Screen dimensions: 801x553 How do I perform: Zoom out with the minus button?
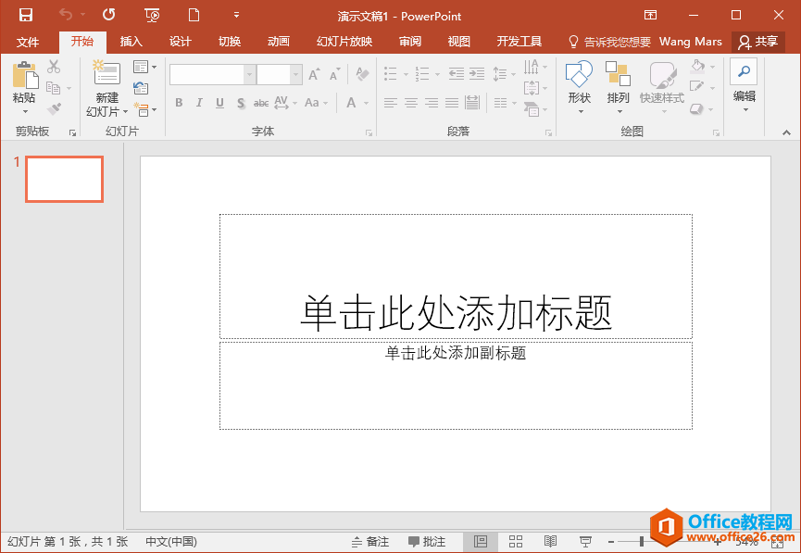[611, 542]
